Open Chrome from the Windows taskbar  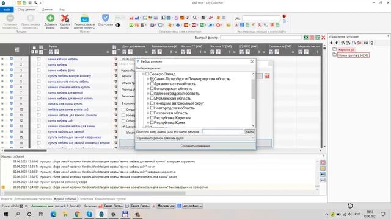tap(78, 214)
